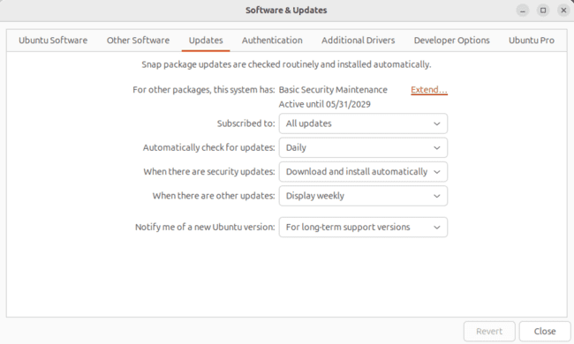This screenshot has width=574, height=344.
Task: Click the Active until 05/31/2029 text
Action: [x=325, y=104]
